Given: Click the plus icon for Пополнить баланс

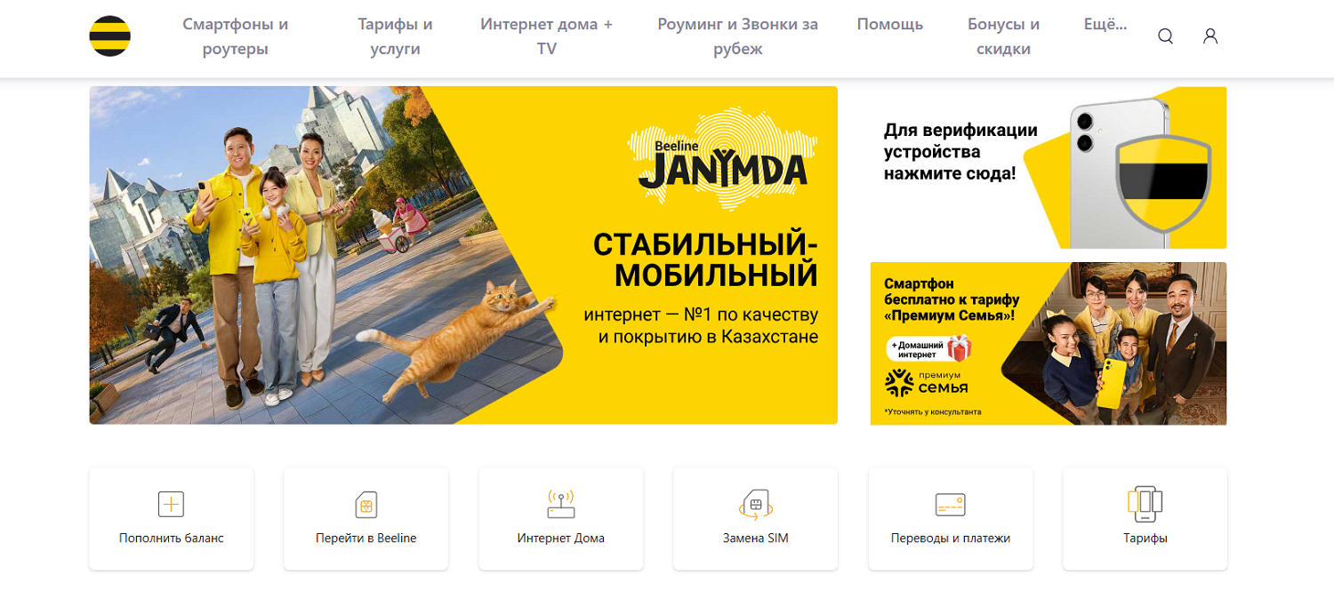Looking at the screenshot, I should [x=171, y=504].
